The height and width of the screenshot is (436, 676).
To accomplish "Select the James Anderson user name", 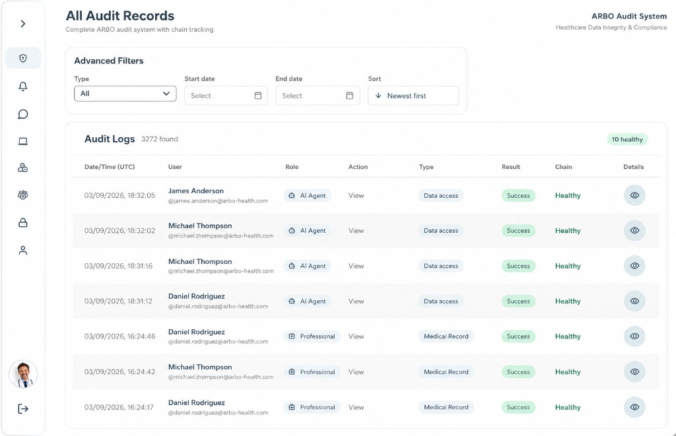I will (195, 191).
